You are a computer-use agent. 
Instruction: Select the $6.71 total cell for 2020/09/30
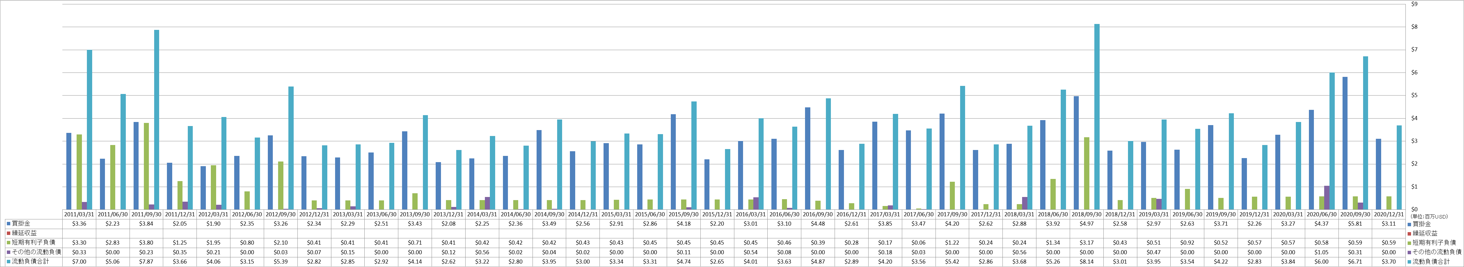click(x=1355, y=262)
